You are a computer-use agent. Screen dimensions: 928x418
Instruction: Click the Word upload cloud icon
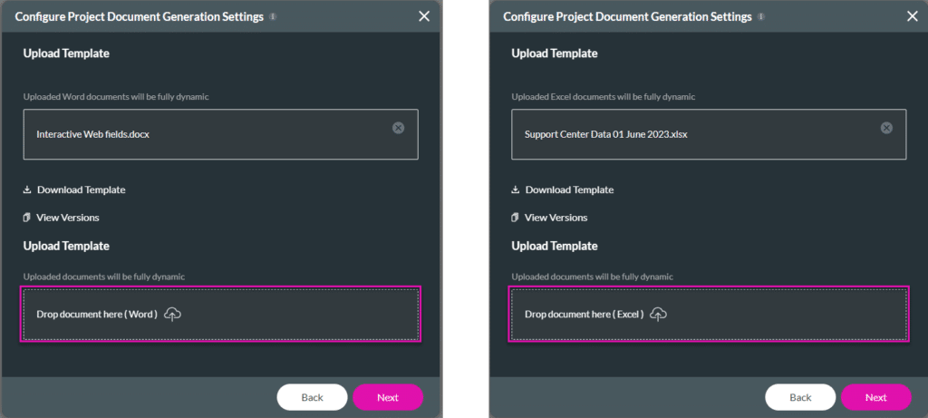[x=172, y=314]
